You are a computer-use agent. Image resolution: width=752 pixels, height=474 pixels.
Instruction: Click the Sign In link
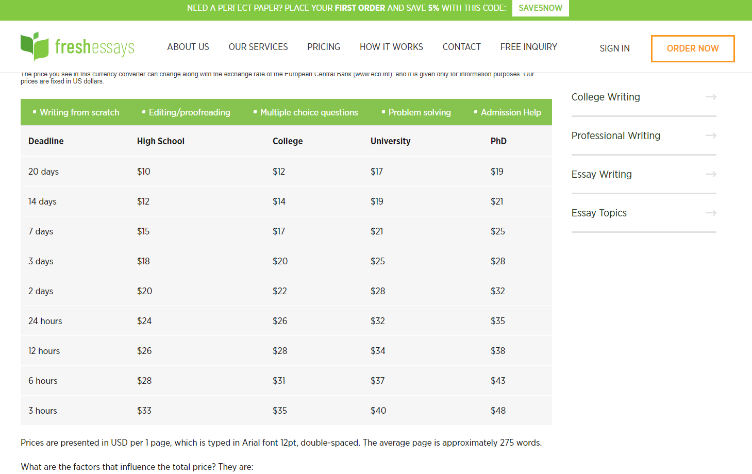614,48
